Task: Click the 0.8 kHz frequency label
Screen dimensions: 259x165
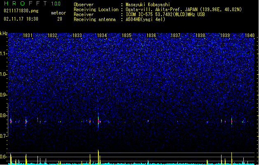Action: coord(4,115)
